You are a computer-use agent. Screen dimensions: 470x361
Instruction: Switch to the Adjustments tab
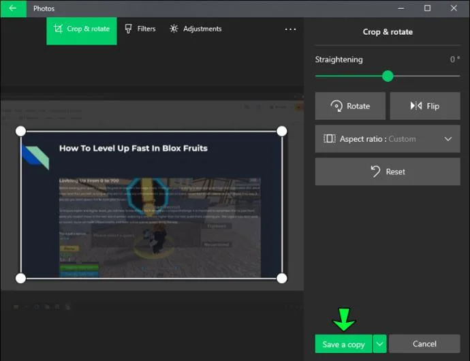[x=195, y=29]
